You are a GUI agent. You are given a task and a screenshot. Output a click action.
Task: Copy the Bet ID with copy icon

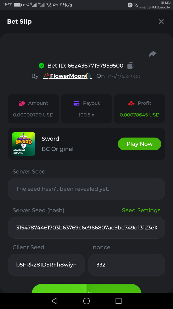pos(130,66)
